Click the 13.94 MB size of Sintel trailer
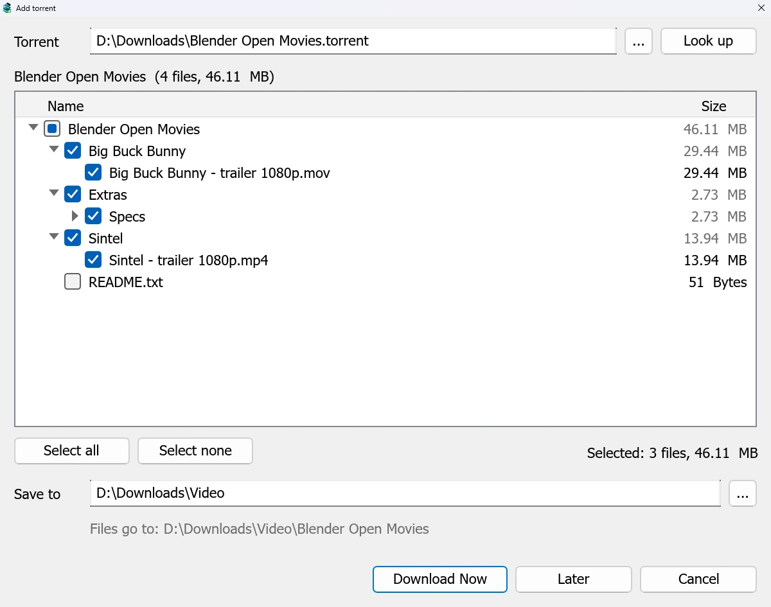Image resolution: width=771 pixels, height=607 pixels. (715, 260)
